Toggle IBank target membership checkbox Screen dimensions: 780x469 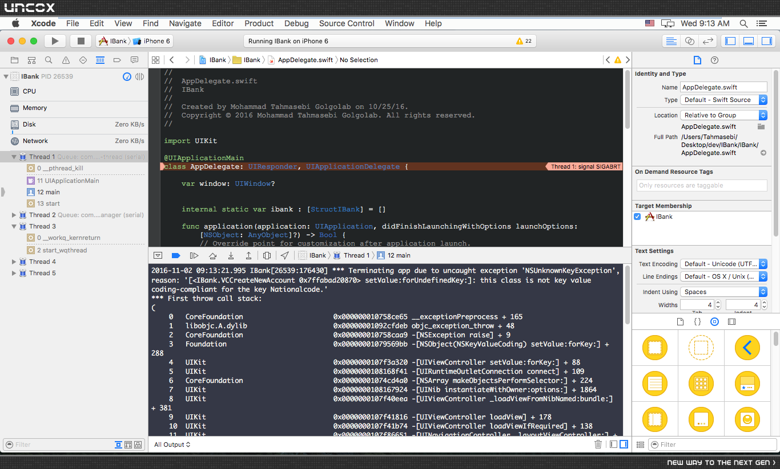(638, 217)
